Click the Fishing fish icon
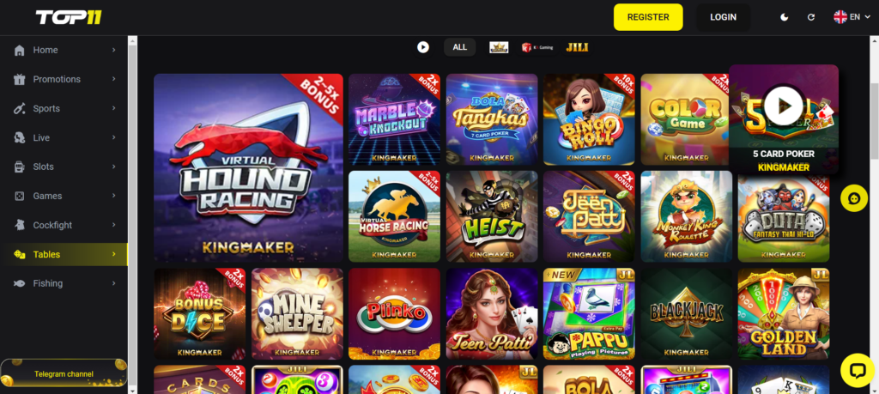The width and height of the screenshot is (879, 394). [20, 283]
